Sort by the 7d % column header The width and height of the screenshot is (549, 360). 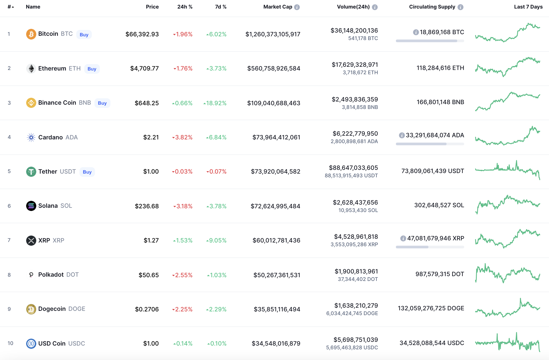pyautogui.click(x=221, y=7)
